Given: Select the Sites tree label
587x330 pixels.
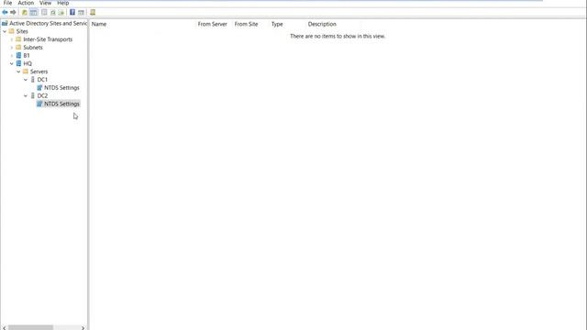Looking at the screenshot, I should 22,31.
